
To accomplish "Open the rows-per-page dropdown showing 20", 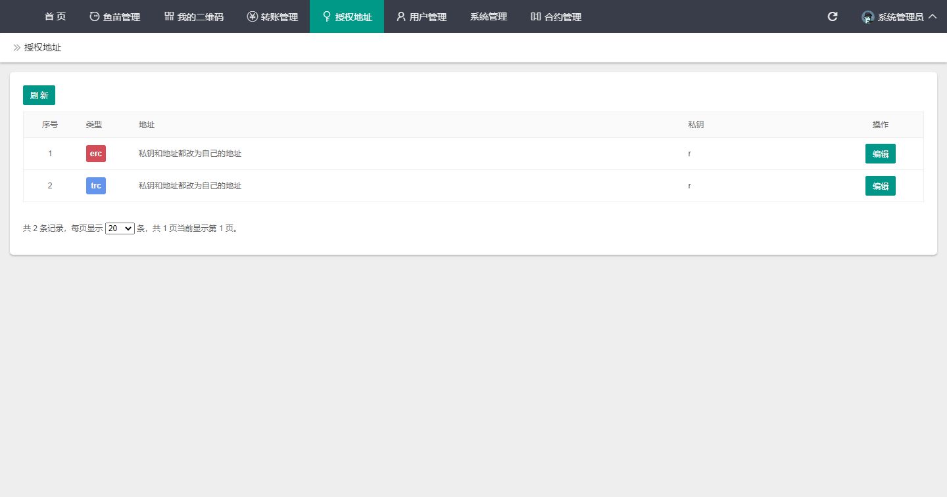I will tap(120, 228).
